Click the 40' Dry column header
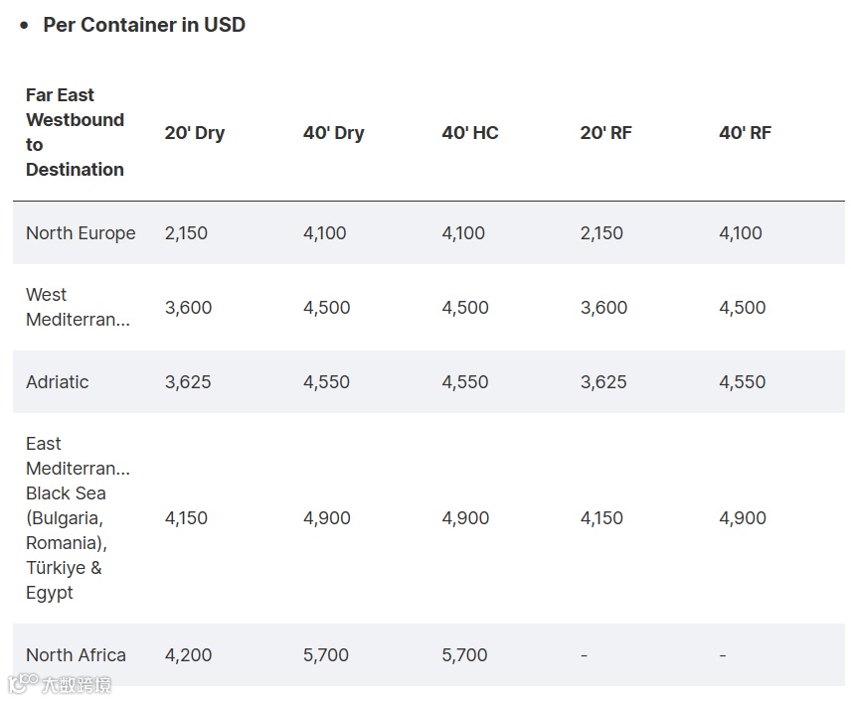Viewport: 851px width, 701px height. [334, 133]
